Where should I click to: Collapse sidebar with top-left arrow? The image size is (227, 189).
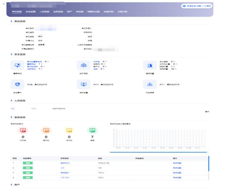(3, 4)
